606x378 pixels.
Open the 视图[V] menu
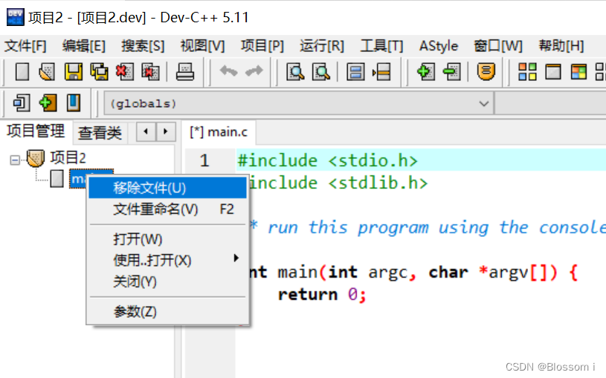(x=202, y=46)
